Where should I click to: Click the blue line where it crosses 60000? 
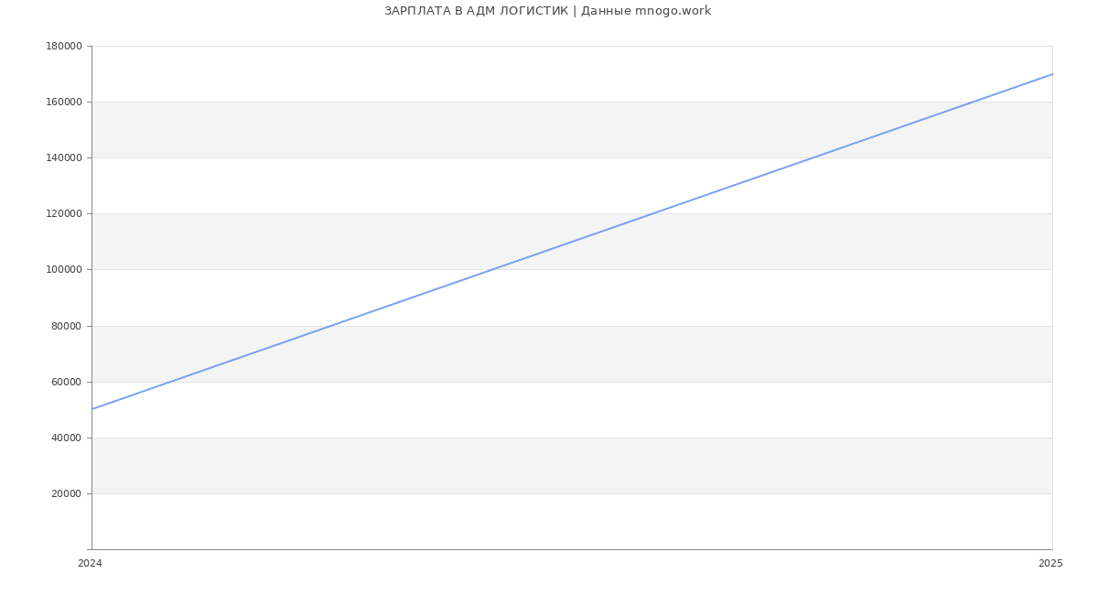(172, 382)
